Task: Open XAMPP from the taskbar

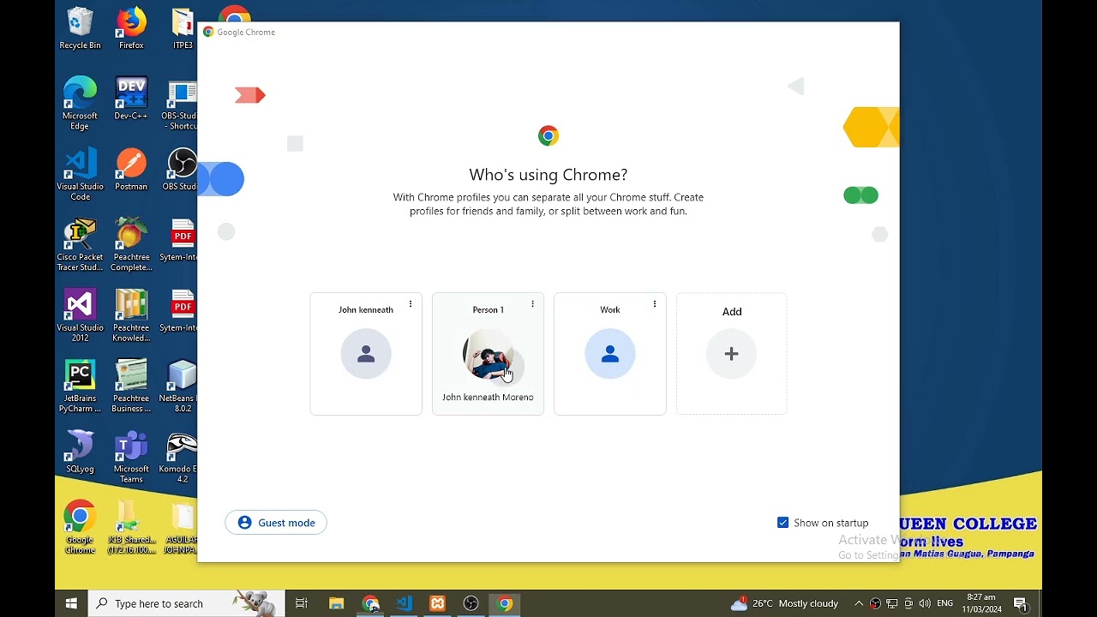Action: pyautogui.click(x=437, y=603)
